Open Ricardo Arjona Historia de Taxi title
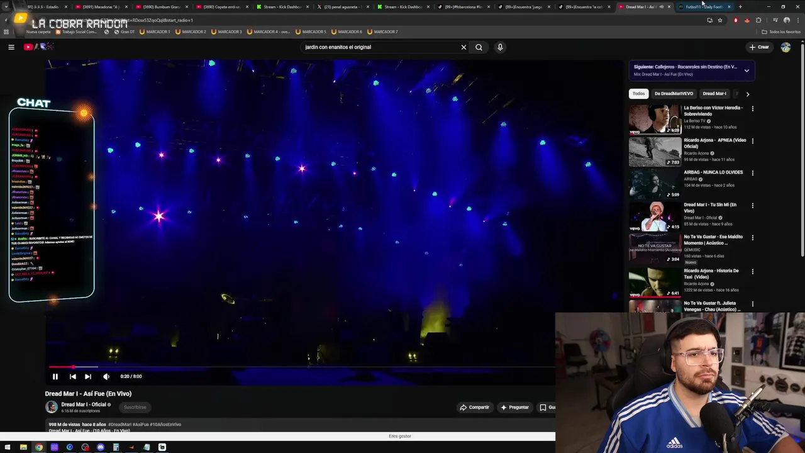805x453 pixels. coord(711,274)
